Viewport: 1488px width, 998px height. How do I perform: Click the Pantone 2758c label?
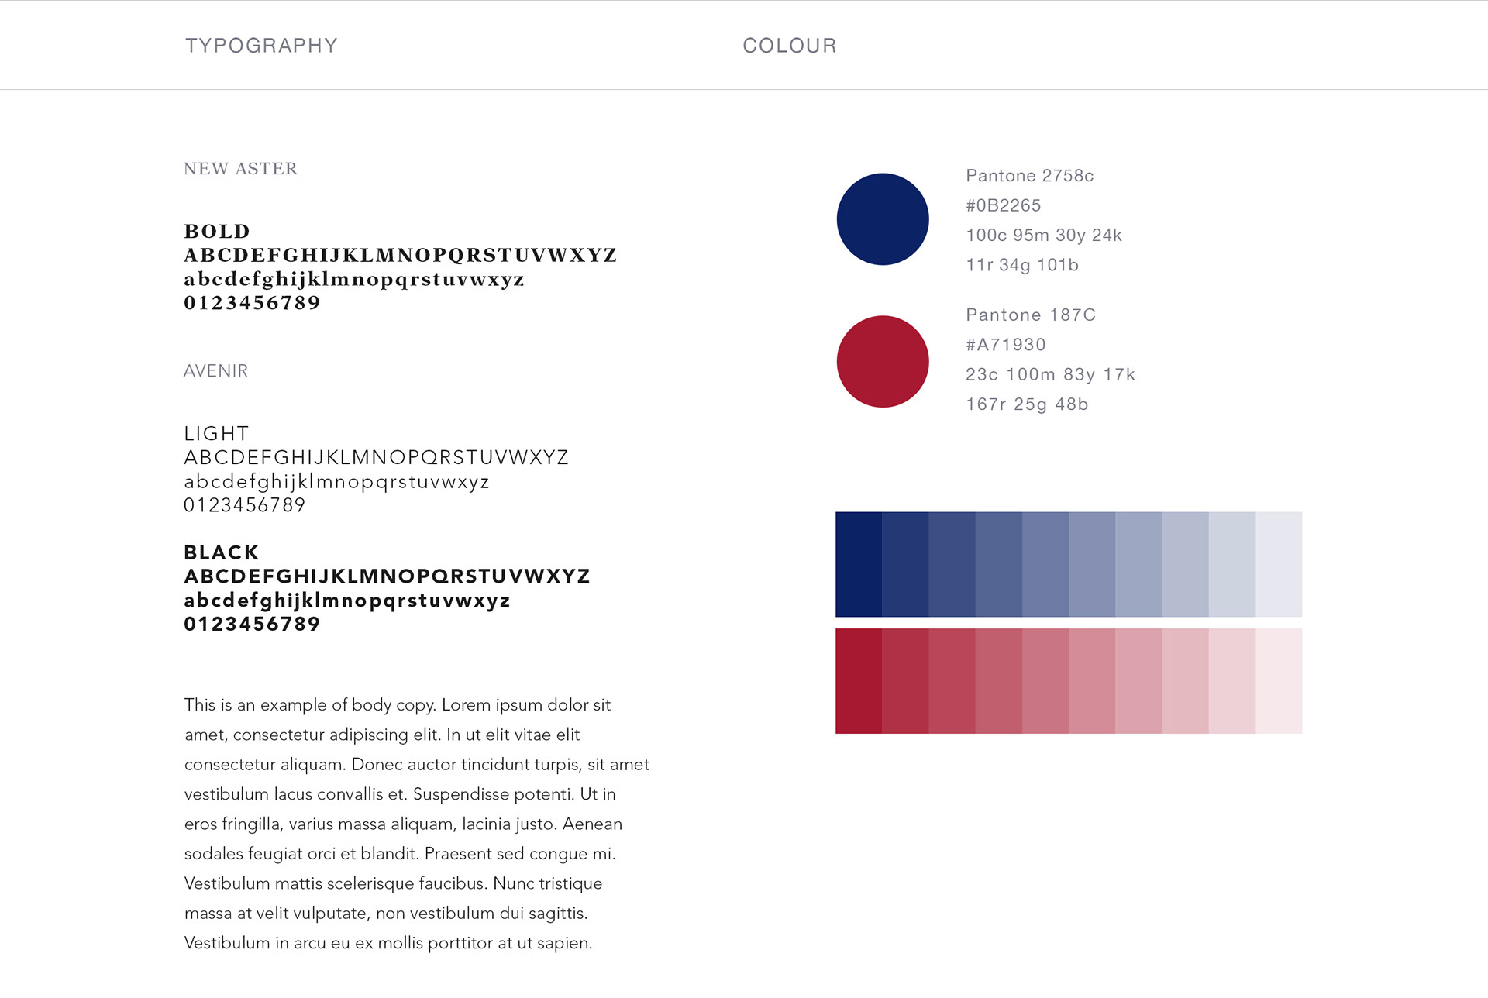tap(1030, 176)
